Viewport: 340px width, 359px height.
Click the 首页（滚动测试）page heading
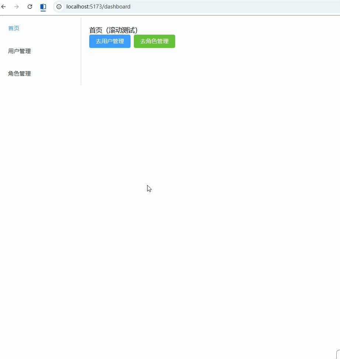click(x=113, y=30)
